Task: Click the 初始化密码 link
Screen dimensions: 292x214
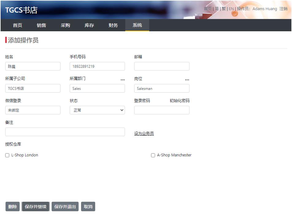Action: click(180, 101)
